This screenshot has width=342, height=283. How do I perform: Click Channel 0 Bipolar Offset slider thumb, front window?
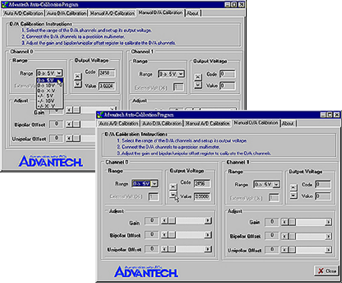(170, 235)
